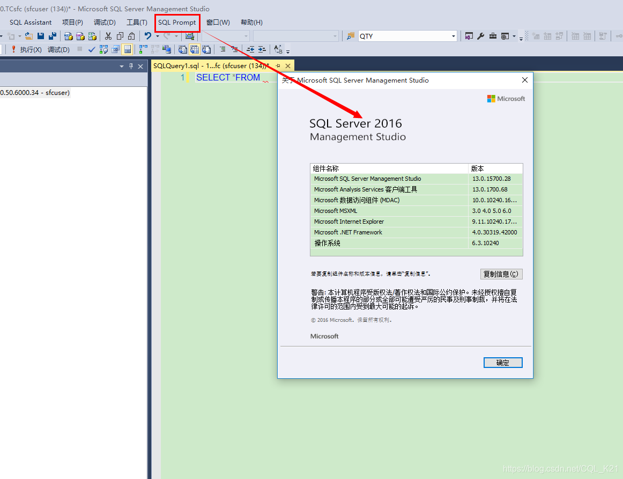Open the Undo history dropdown arrow
Viewport: 623px width, 479px height.
(157, 36)
